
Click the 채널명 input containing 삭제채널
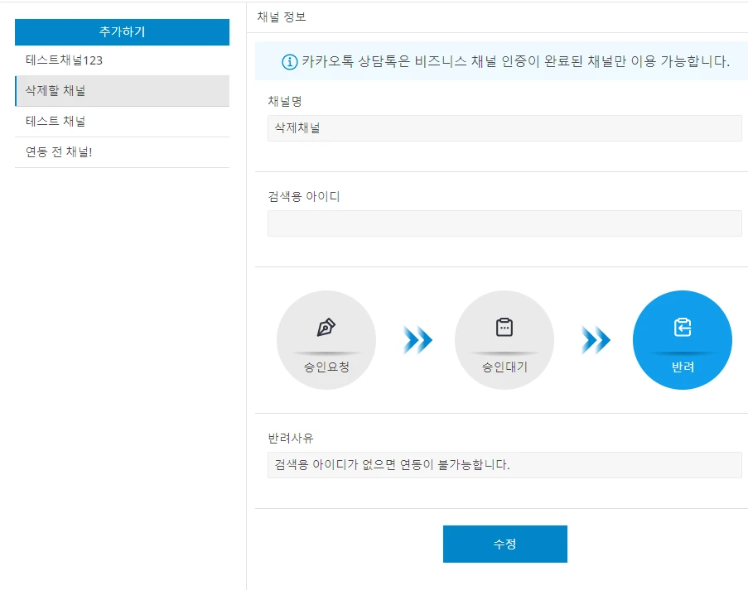point(503,128)
